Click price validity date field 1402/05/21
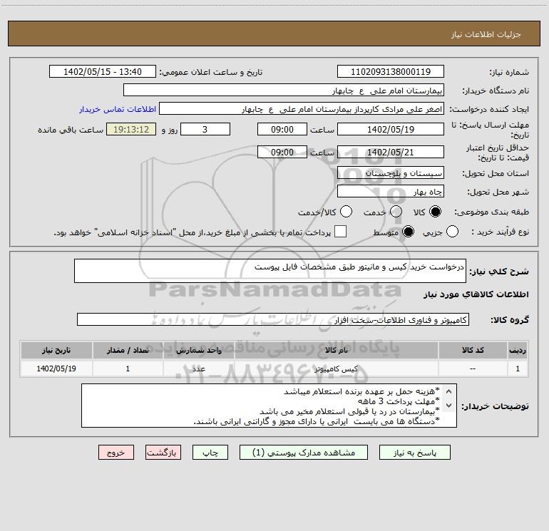The height and width of the screenshot is (531, 549). coord(391,152)
